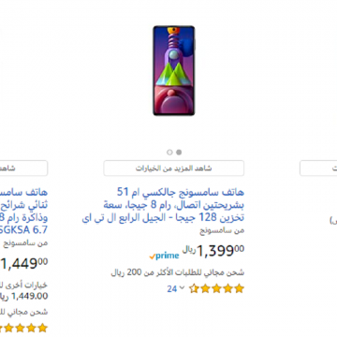Click the small 1,449.00 offer price
337x337 pixels.
coord(30,296)
